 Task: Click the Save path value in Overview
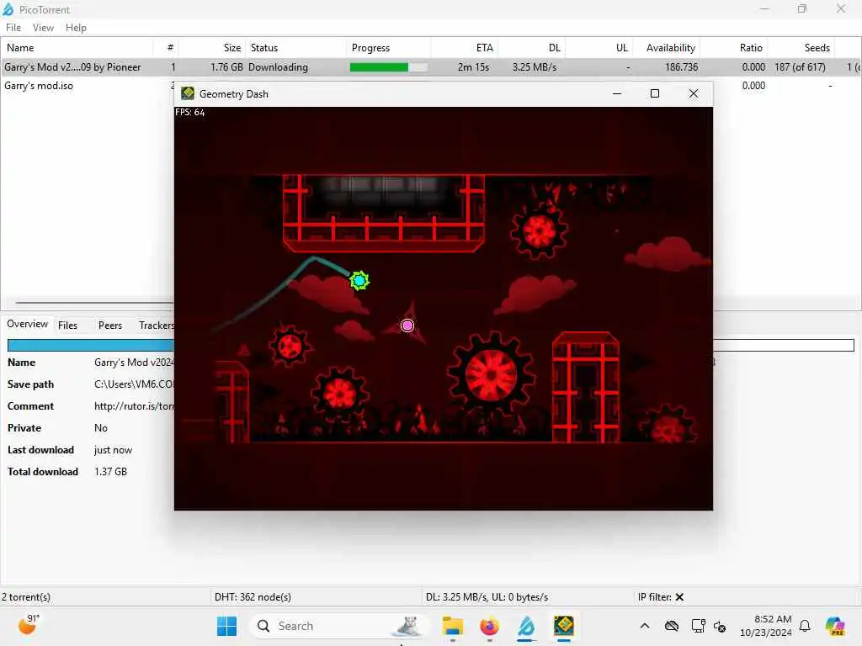134,384
